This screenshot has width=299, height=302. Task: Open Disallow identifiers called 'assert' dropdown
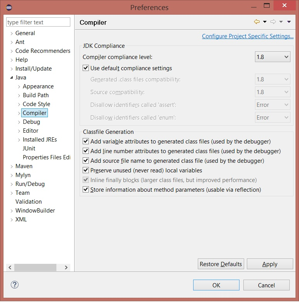pos(273,105)
